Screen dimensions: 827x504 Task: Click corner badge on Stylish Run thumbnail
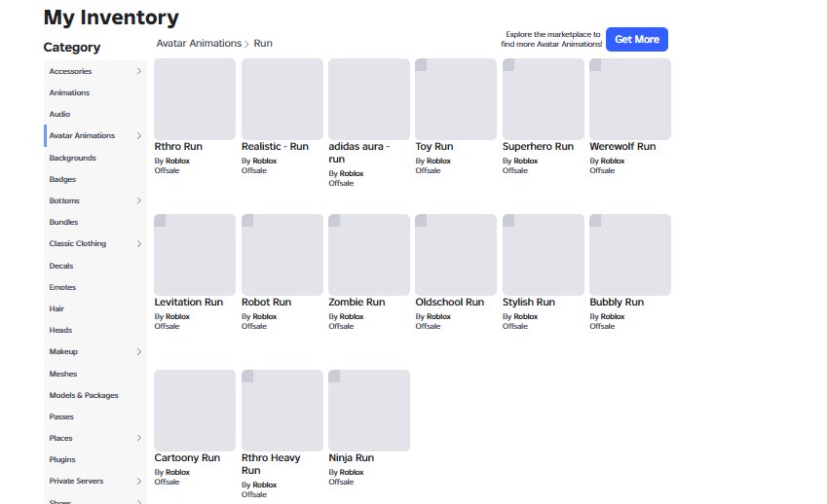(508, 221)
